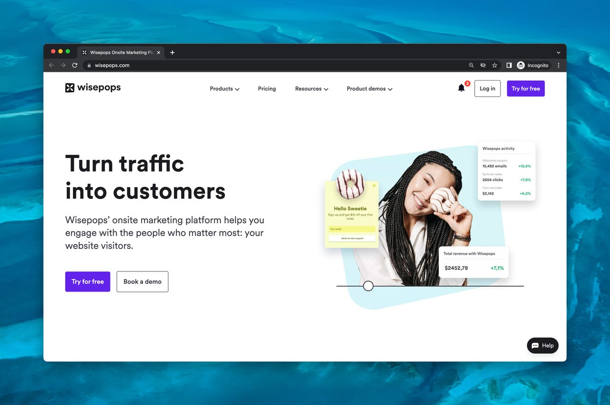Image resolution: width=610 pixels, height=405 pixels.
Task: Click the '+7,8%' growth figure
Action: [x=526, y=180]
